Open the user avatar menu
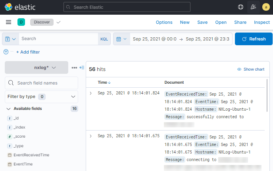This screenshot has width=273, height=171. pyautogui.click(x=266, y=7)
